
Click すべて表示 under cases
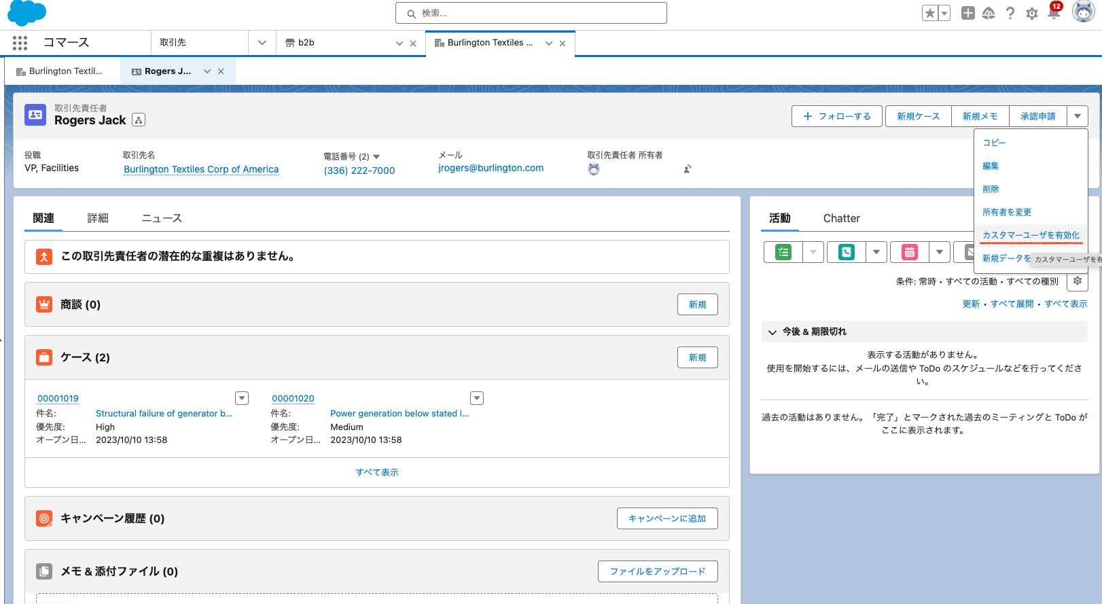(x=377, y=472)
